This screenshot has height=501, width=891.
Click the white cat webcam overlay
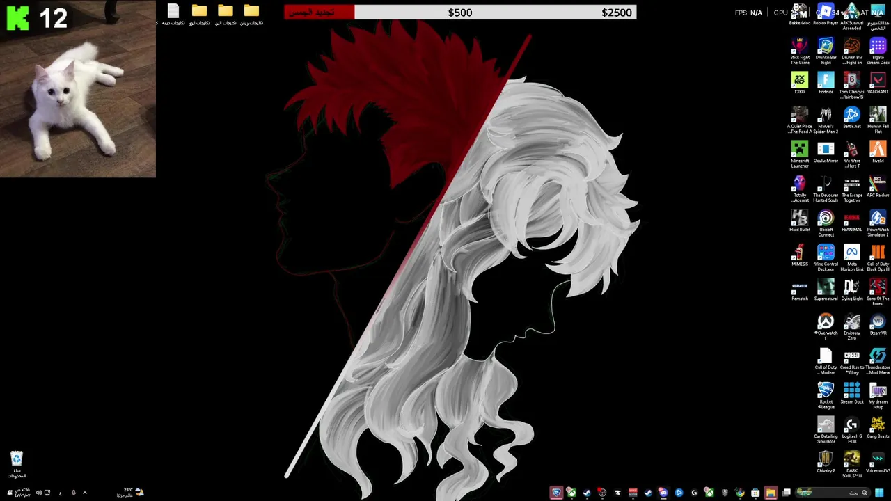tap(78, 89)
